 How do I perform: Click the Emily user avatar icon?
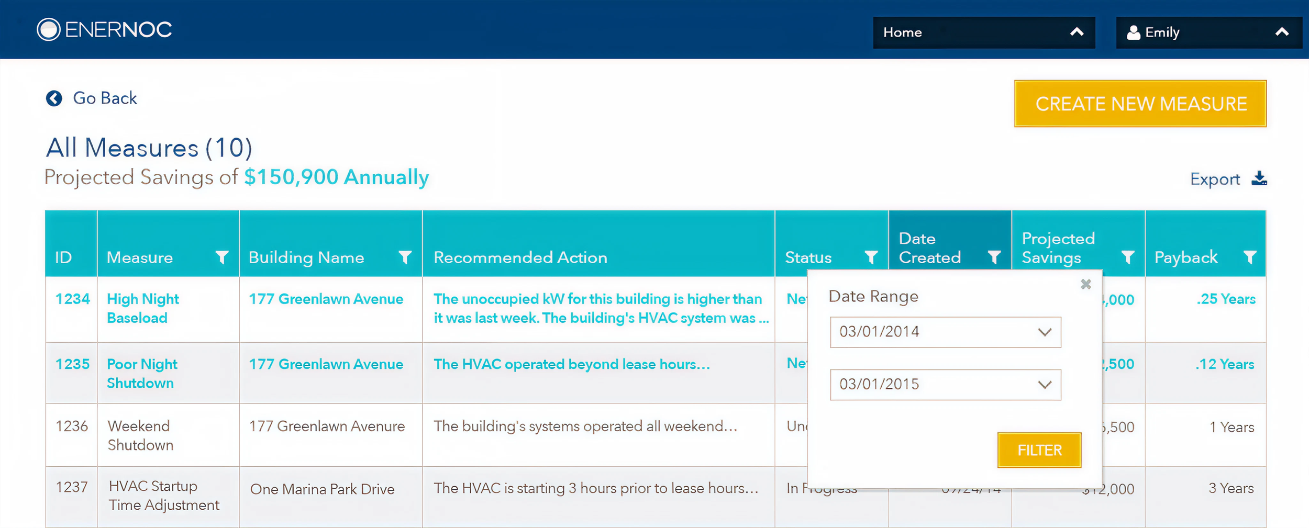(x=1134, y=32)
